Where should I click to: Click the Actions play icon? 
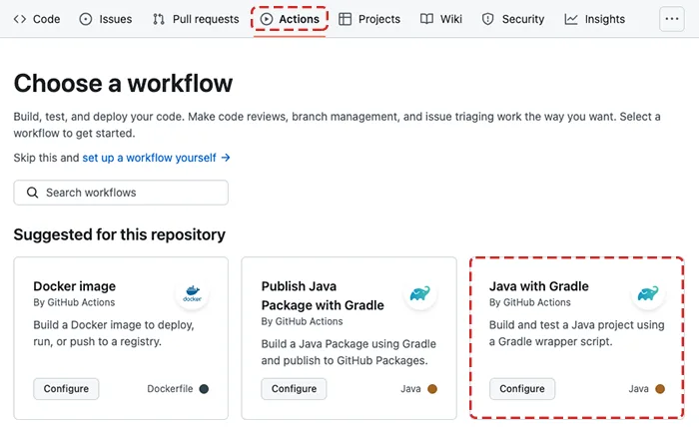click(x=267, y=19)
